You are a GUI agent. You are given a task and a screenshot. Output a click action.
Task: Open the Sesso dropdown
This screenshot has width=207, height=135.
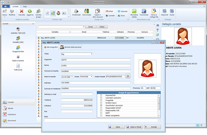pyautogui.click(x=92, y=76)
